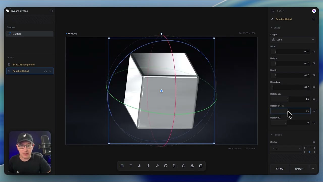The image size is (323, 182).
Task: Click the sparkles effects tool in bottom toolbar
Action: tap(157, 166)
